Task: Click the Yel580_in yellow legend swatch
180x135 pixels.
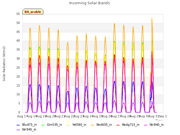Action: 68,125
